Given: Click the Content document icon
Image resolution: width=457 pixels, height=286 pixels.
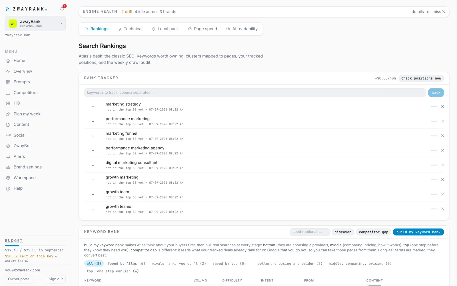Looking at the screenshot, I should [x=8, y=124].
